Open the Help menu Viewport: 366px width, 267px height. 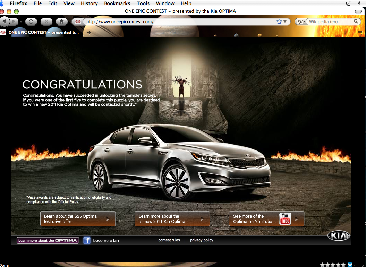point(186,3)
